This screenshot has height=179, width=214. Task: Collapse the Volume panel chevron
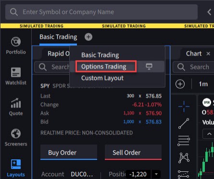pos(209,134)
